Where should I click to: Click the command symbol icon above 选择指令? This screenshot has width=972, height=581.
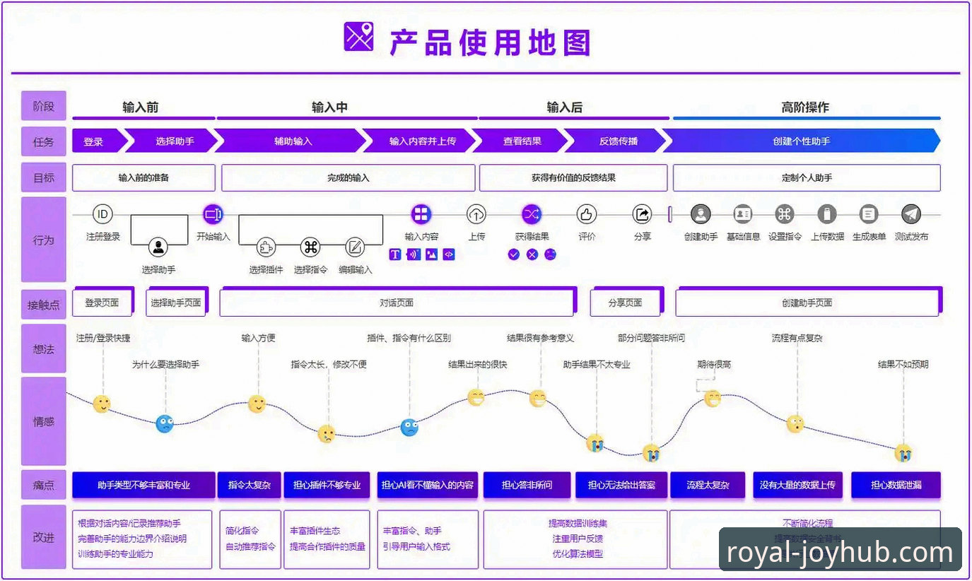click(310, 247)
